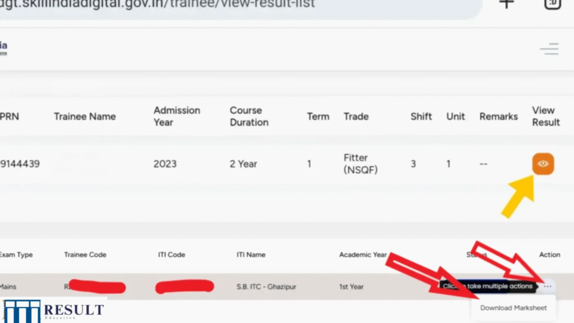Viewport: 574px width, 323px height.
Task: Open the hamburger menu on the site header
Action: point(549,49)
